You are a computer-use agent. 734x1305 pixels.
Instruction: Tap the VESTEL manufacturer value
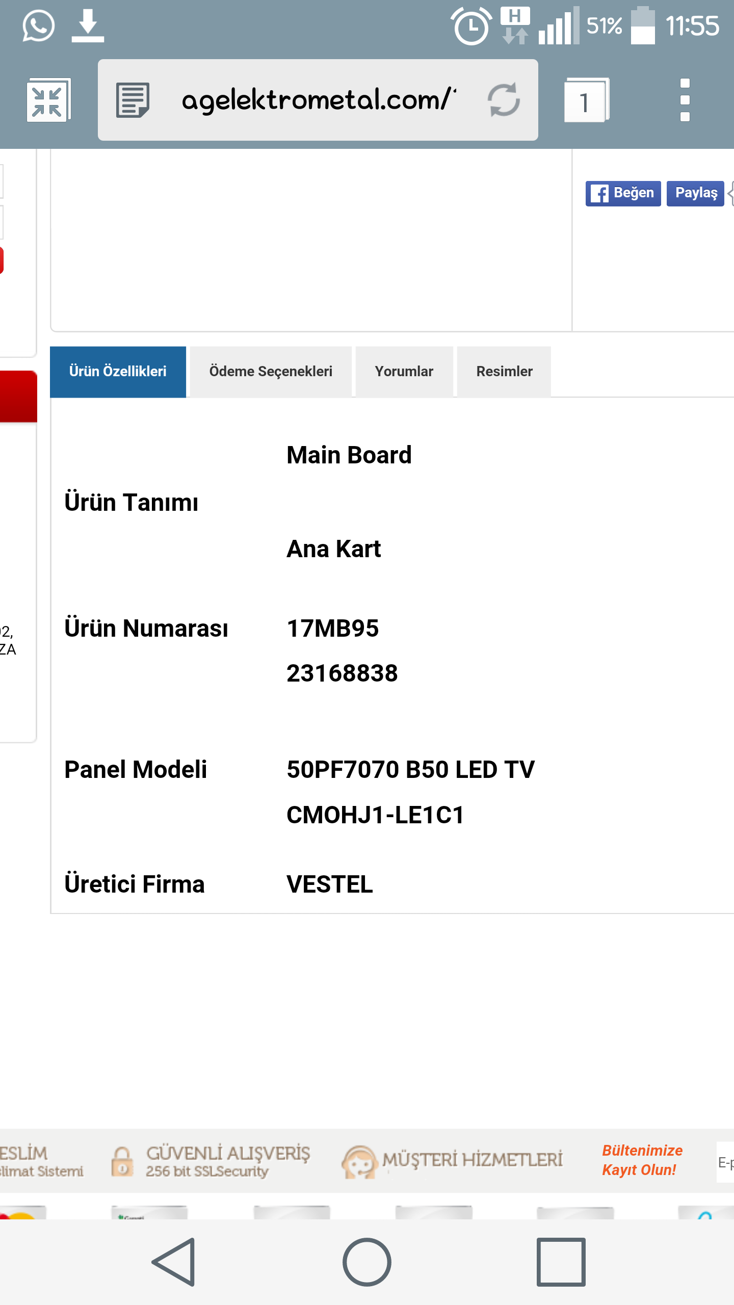pyautogui.click(x=330, y=884)
